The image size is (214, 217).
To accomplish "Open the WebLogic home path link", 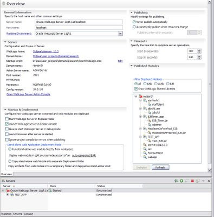I will click(46, 52).
